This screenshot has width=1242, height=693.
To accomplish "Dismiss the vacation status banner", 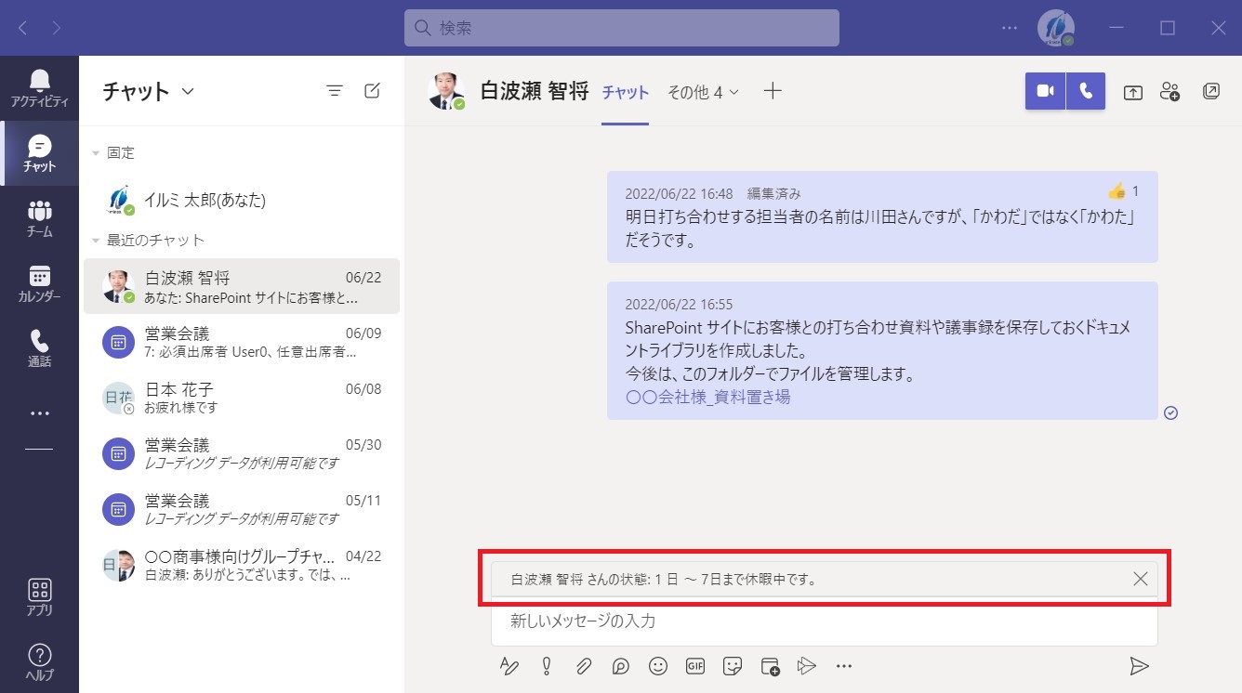I will point(1141,579).
